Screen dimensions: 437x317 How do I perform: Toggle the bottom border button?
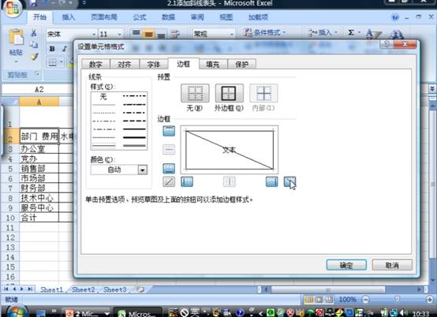point(169,168)
